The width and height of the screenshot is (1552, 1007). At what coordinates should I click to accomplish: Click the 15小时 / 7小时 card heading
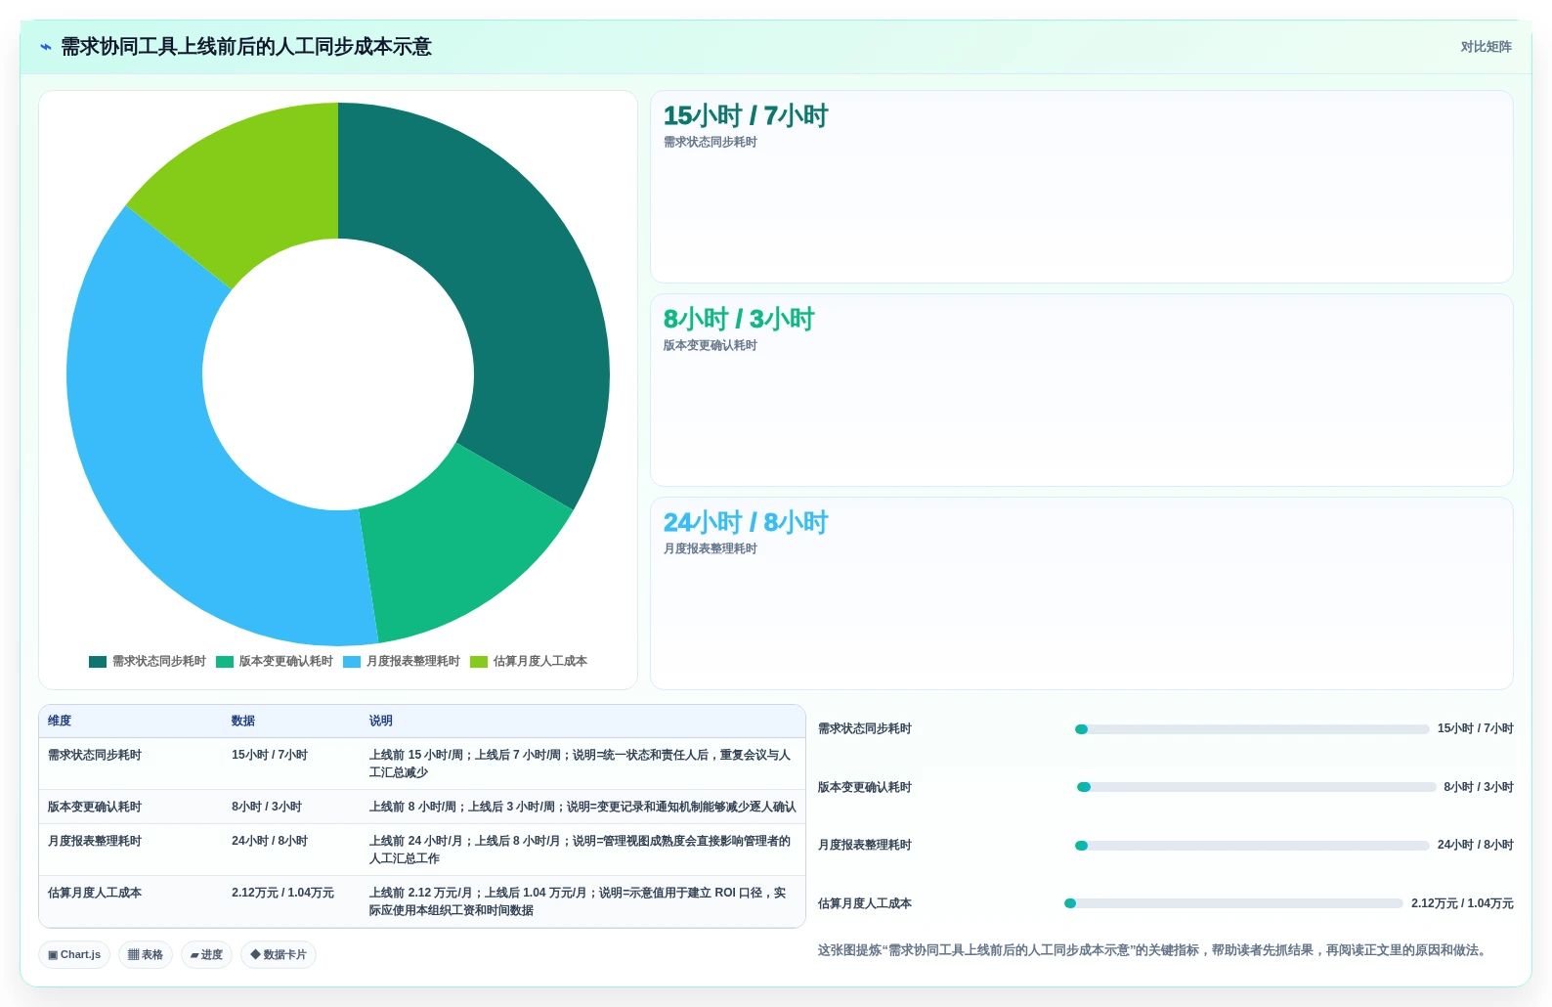[x=746, y=116]
